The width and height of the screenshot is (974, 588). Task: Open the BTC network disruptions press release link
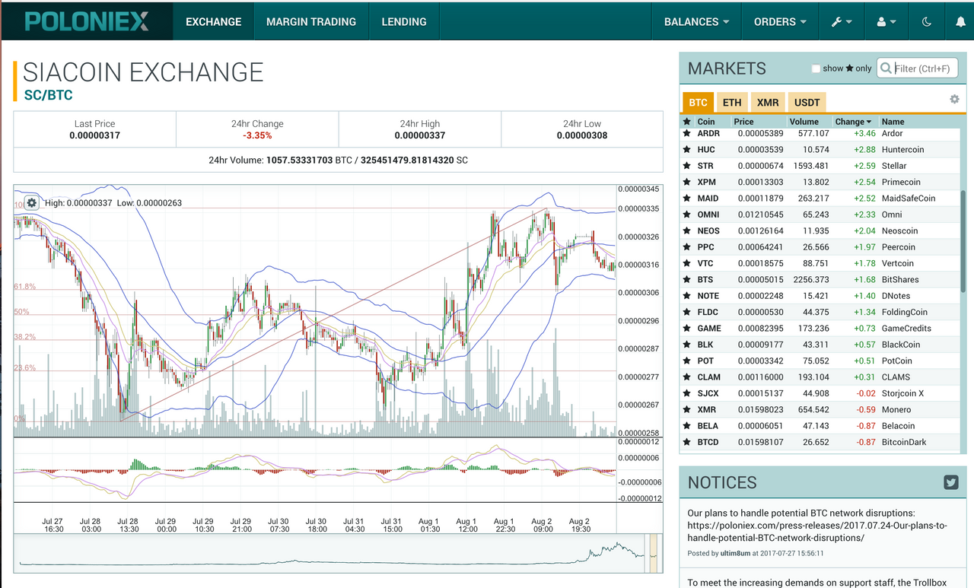pos(817,531)
